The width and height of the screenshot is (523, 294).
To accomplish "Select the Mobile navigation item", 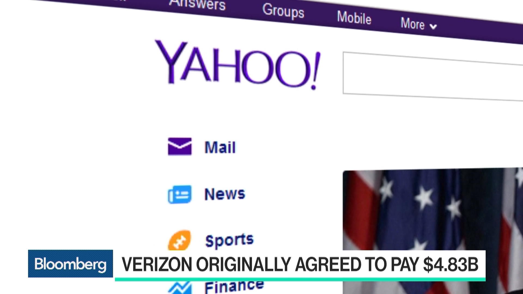I will coord(354,18).
